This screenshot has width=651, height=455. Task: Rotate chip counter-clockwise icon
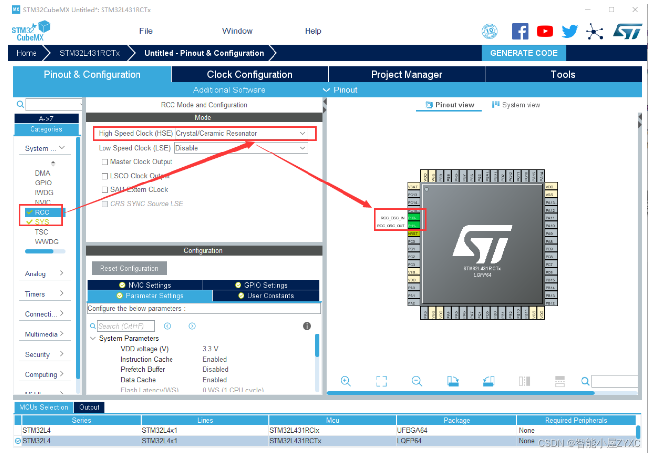click(x=489, y=381)
